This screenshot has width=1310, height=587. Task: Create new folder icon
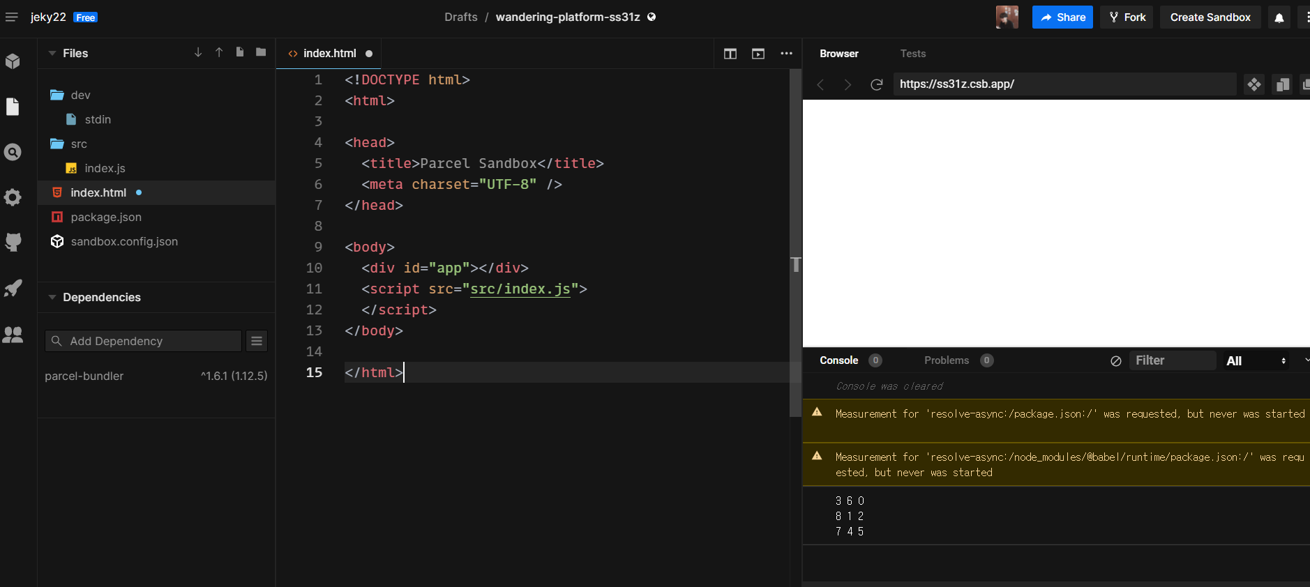click(261, 52)
